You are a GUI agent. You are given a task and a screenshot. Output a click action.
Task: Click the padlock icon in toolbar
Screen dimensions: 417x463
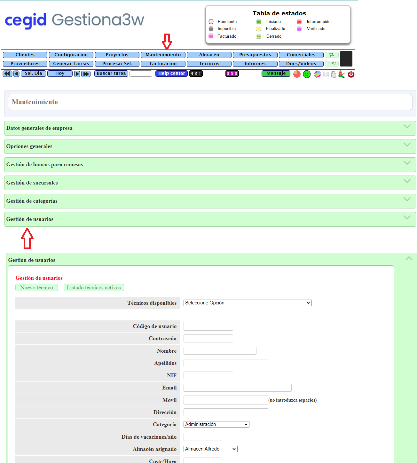tap(333, 74)
